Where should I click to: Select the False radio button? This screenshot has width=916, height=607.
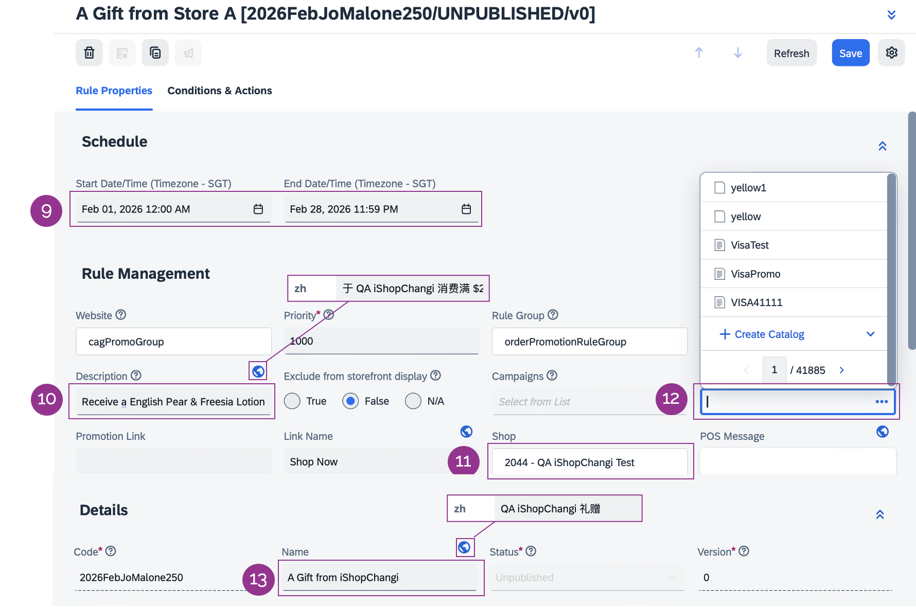click(350, 401)
